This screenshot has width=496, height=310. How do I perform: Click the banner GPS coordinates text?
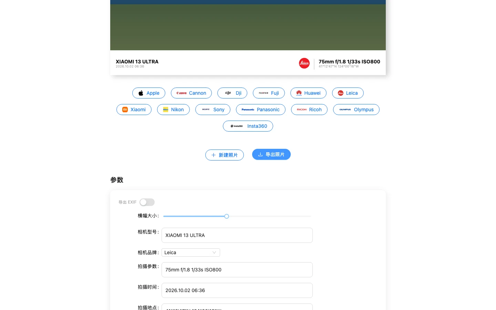coord(339,66)
